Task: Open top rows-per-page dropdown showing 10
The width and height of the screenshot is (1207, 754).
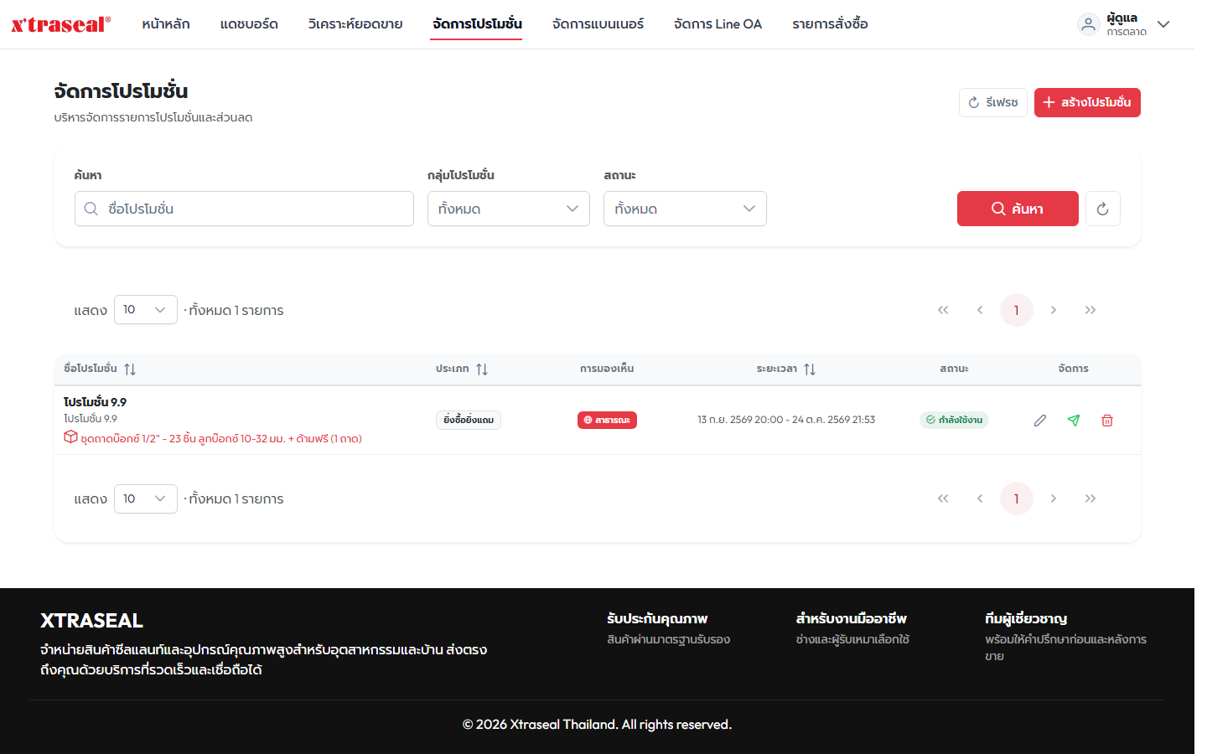Action: pyautogui.click(x=146, y=310)
